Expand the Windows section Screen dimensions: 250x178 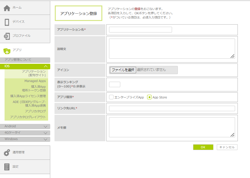pos(45,139)
